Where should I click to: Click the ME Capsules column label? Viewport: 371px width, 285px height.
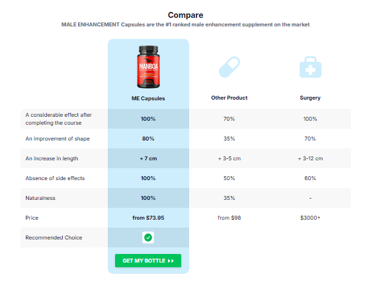(x=148, y=98)
